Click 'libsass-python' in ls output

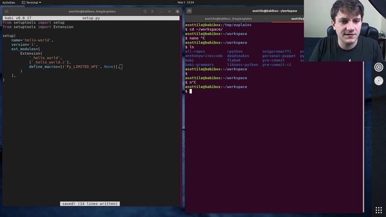(242, 64)
